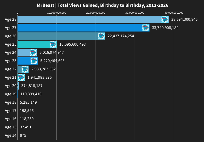
Task: Select the chart title text
Action: tap(103, 5)
